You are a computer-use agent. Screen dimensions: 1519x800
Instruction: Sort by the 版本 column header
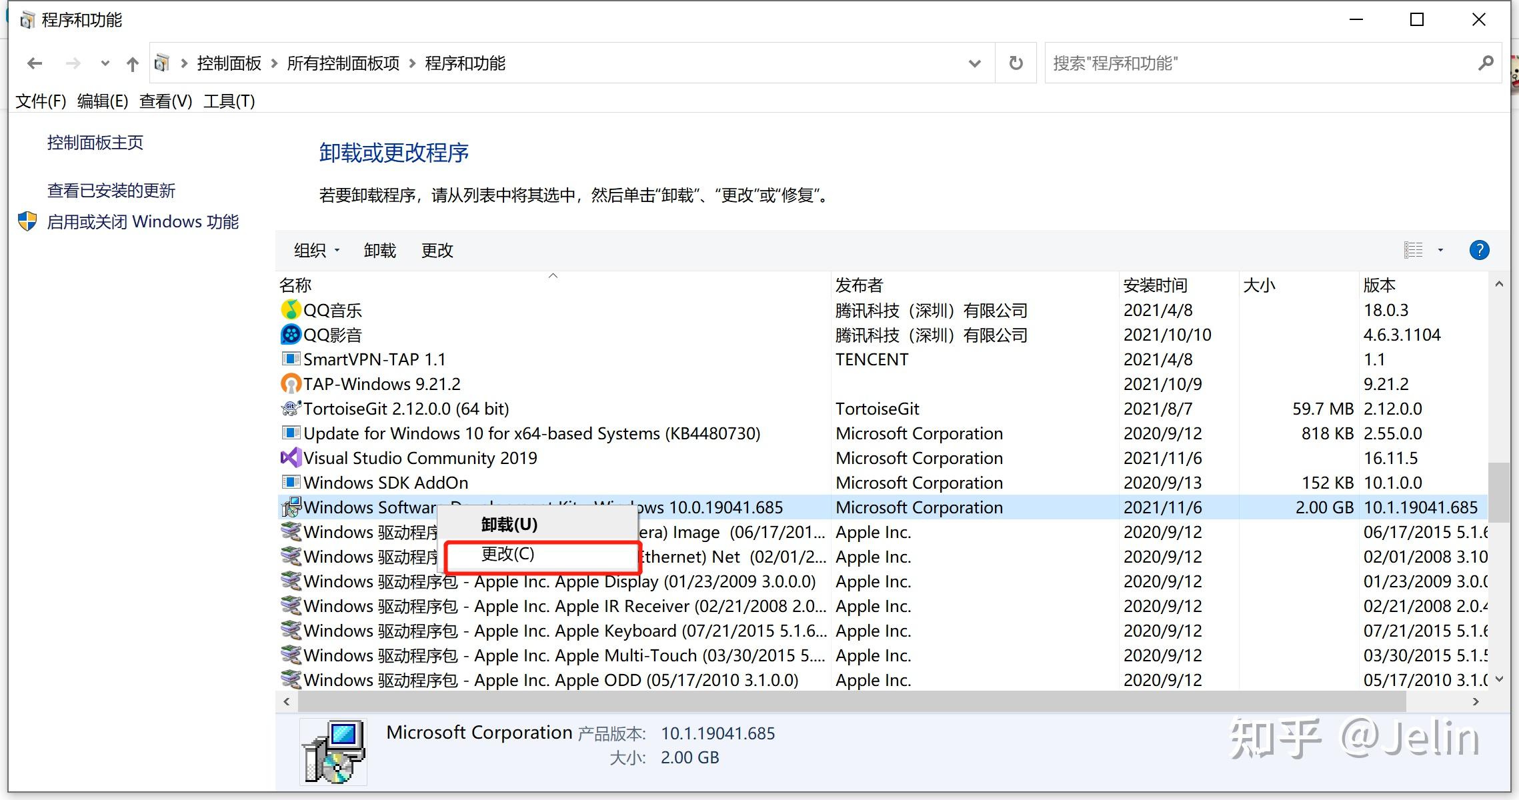(1423, 285)
